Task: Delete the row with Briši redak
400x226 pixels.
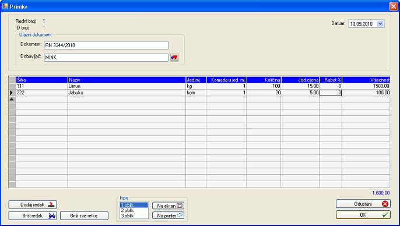Action: pyautogui.click(x=33, y=216)
